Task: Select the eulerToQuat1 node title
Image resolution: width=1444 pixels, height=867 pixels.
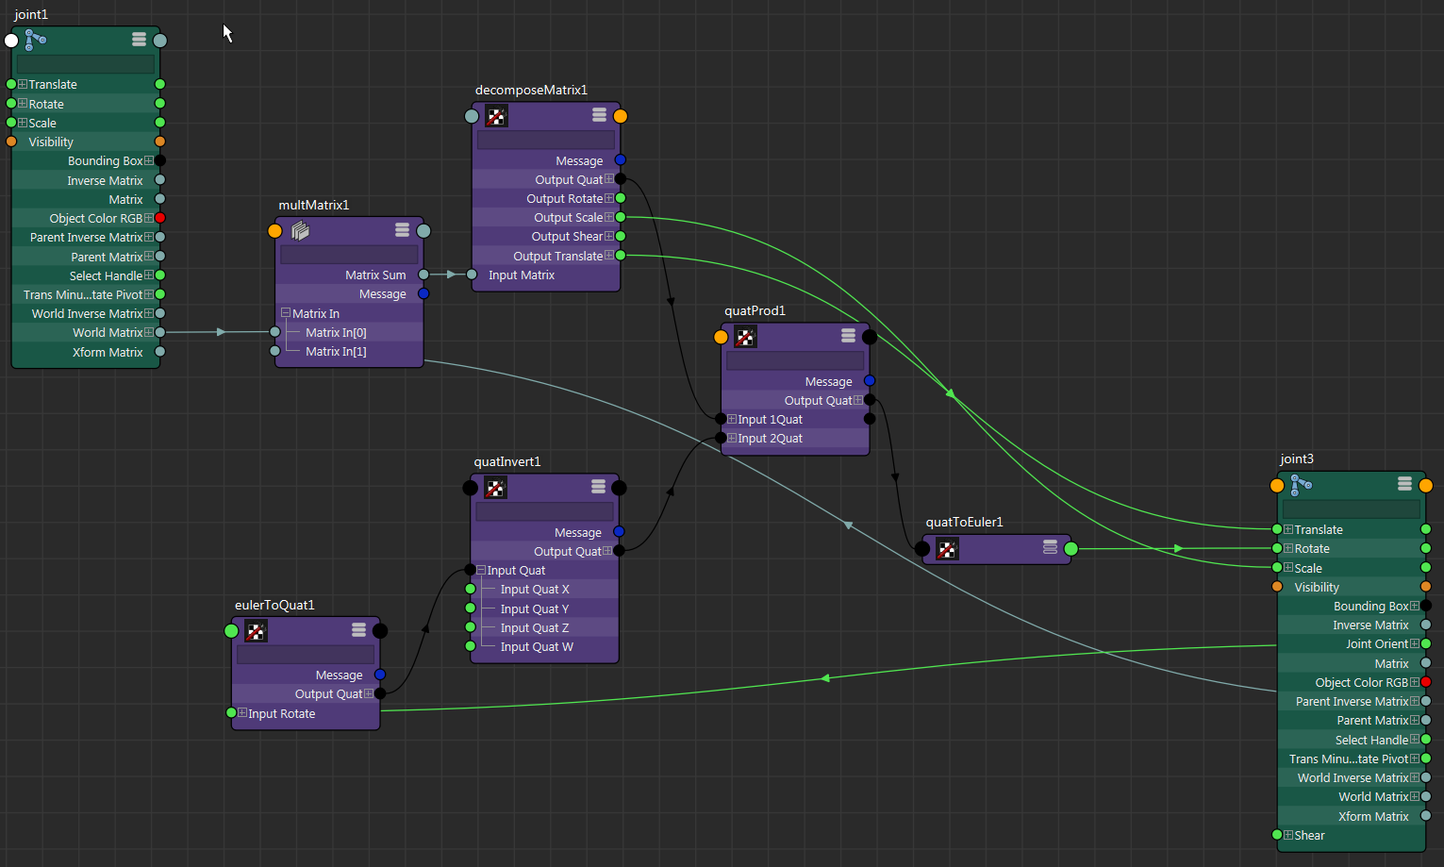Action: (274, 605)
